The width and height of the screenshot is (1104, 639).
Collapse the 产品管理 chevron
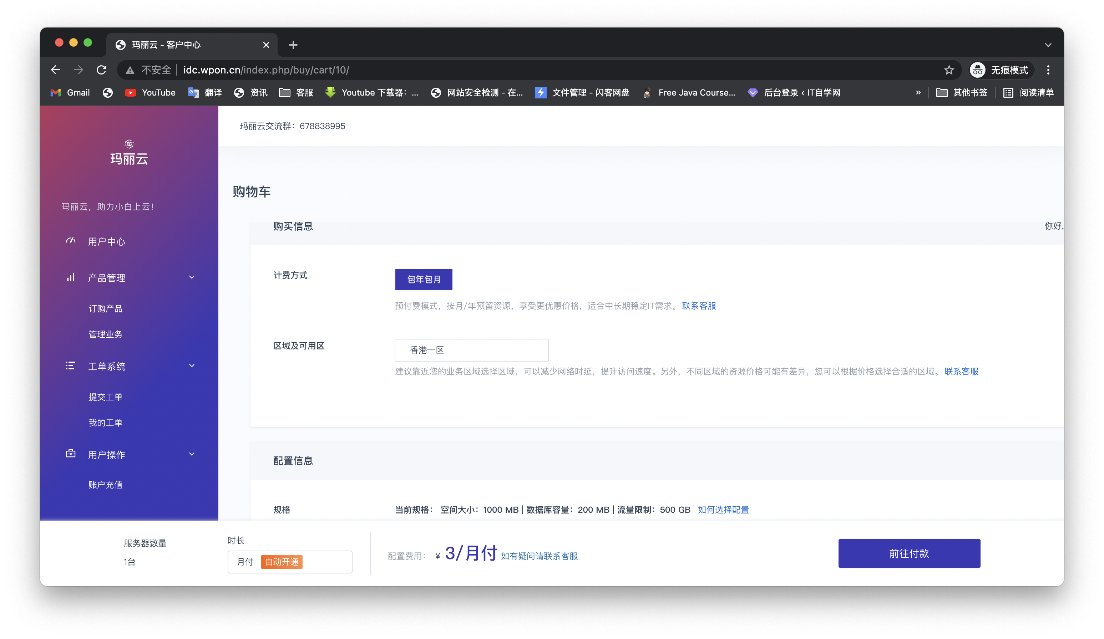click(192, 277)
